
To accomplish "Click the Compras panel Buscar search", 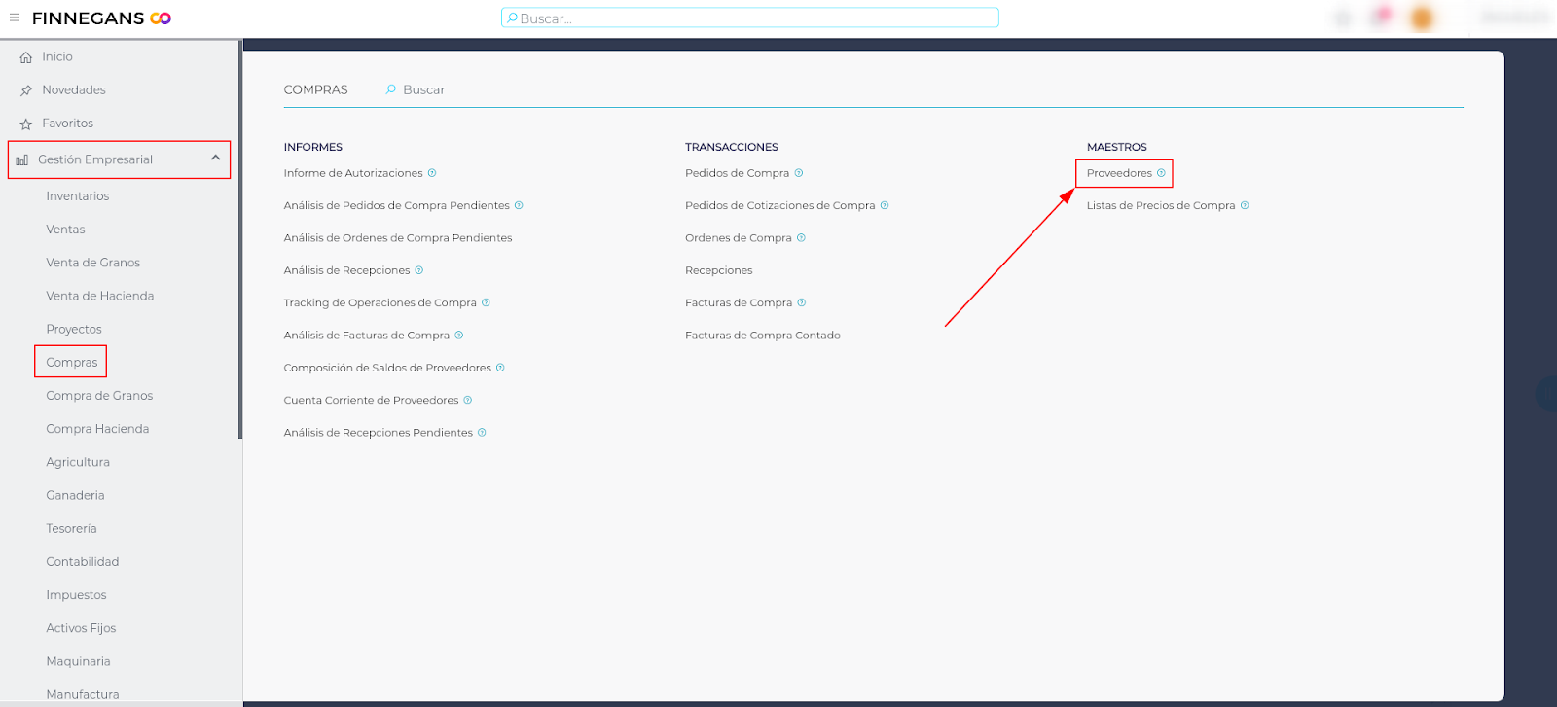I will pos(424,89).
